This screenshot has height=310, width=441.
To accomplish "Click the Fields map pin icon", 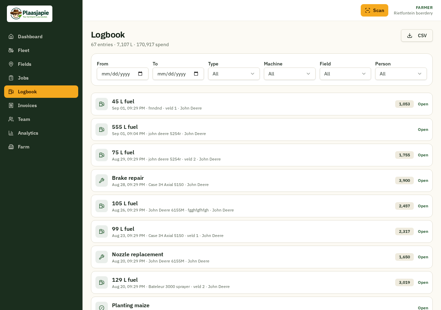I will 11,64.
